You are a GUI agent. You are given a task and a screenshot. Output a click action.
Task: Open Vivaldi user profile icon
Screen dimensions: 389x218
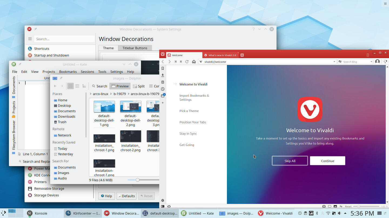(x=377, y=62)
